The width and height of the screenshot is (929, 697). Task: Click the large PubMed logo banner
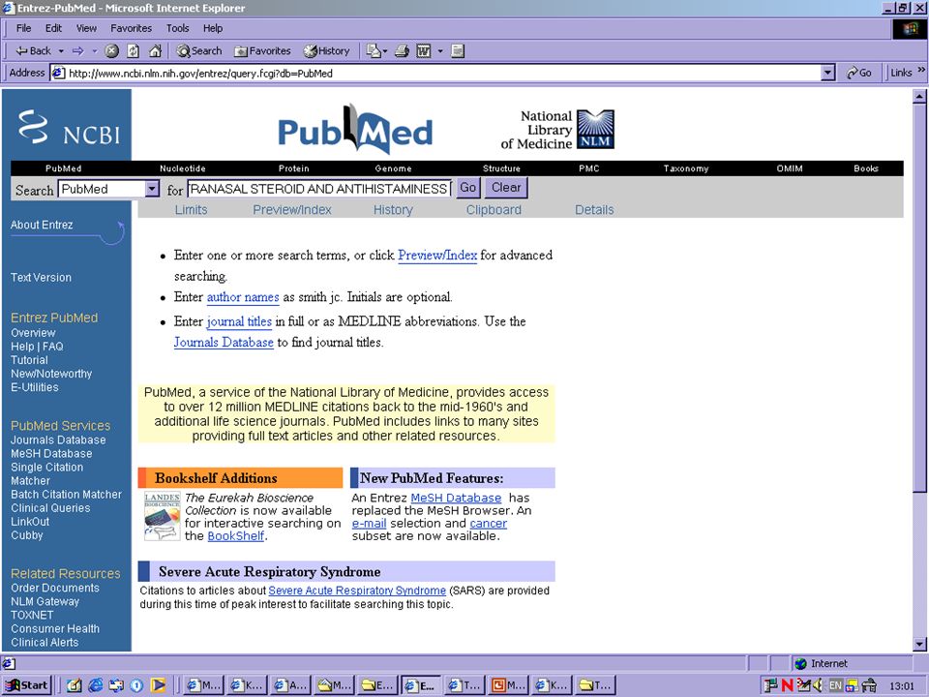point(355,130)
